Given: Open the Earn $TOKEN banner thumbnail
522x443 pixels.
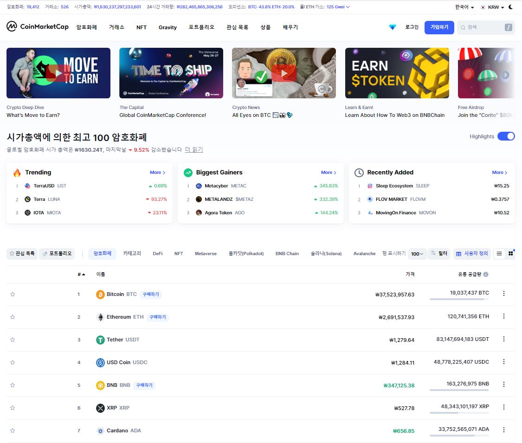Looking at the screenshot, I should [x=397, y=73].
